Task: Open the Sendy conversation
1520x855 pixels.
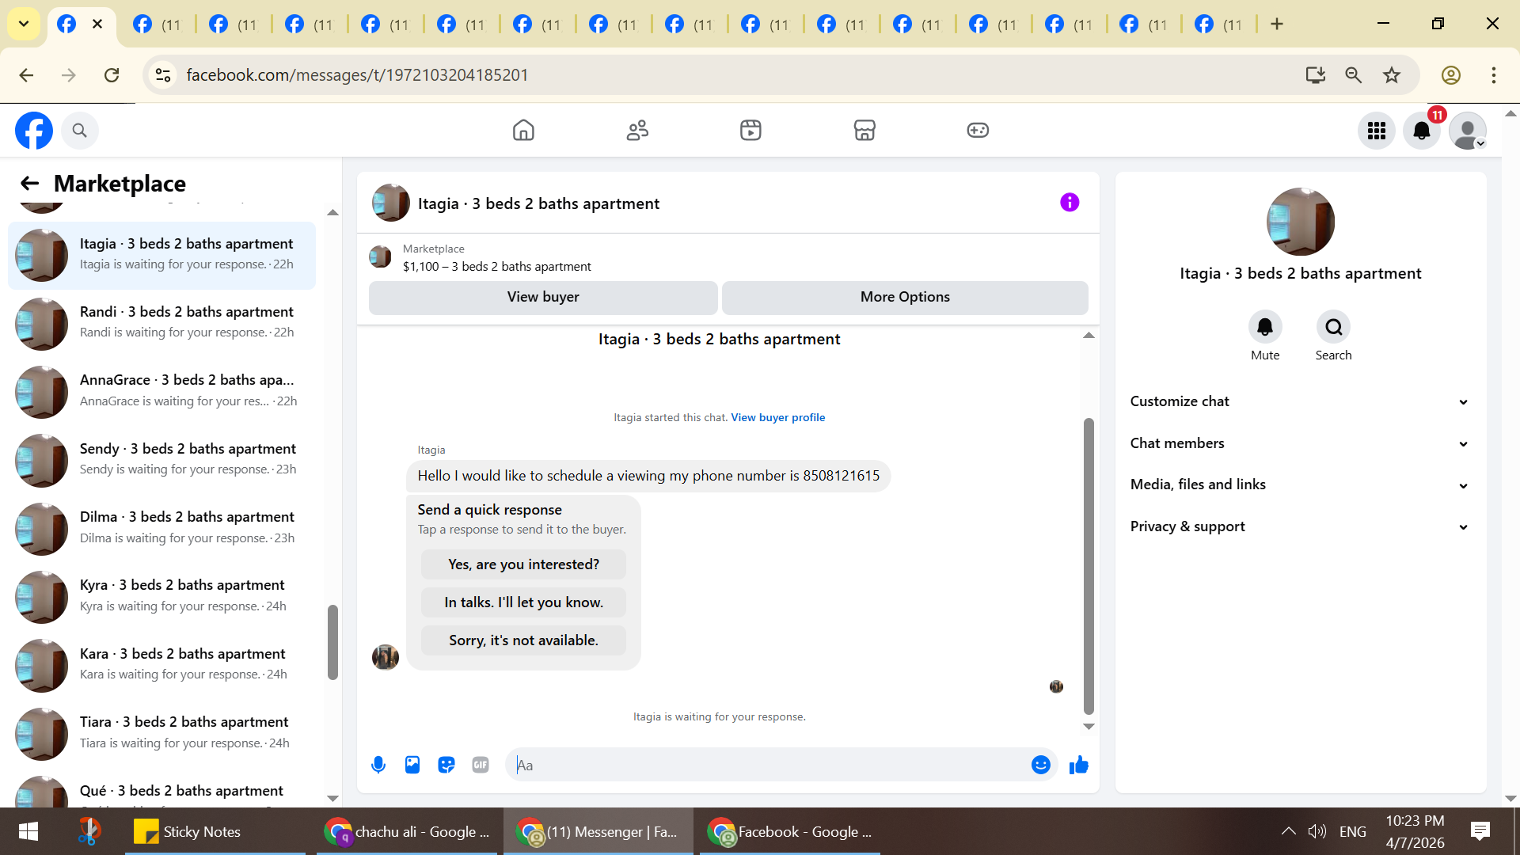Action: [161, 460]
